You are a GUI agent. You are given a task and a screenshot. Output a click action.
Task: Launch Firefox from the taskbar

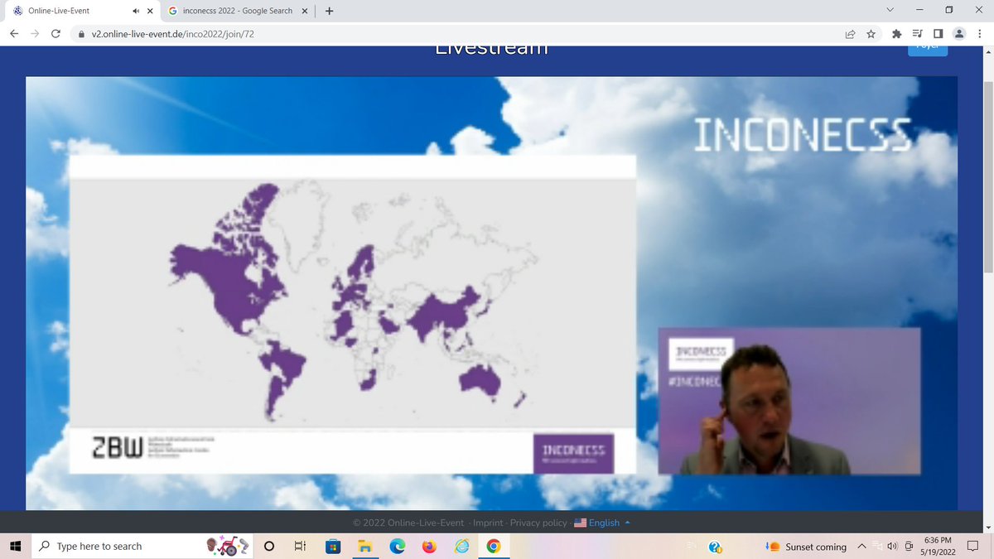pos(428,547)
